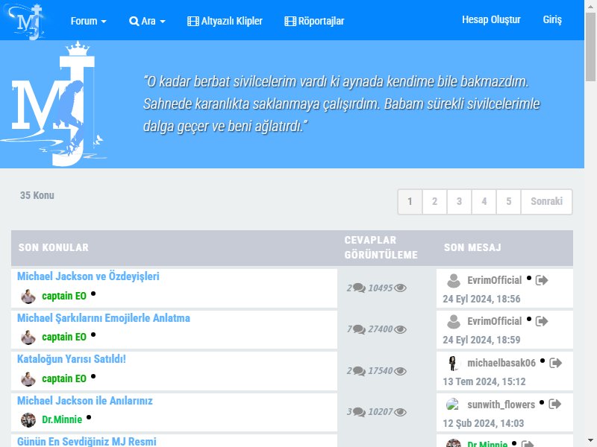Open Altyazılı Klipler page
Image resolution: width=597 pixels, height=447 pixels.
[225, 21]
